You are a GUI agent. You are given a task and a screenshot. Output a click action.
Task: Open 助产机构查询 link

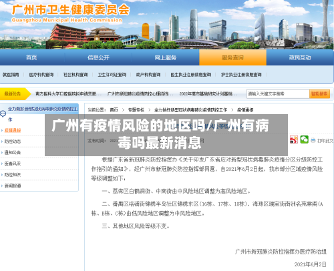point(148,75)
